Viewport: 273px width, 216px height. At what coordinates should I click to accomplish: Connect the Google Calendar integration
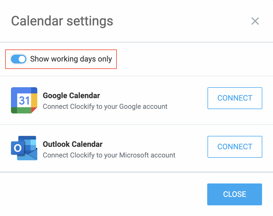click(x=235, y=98)
